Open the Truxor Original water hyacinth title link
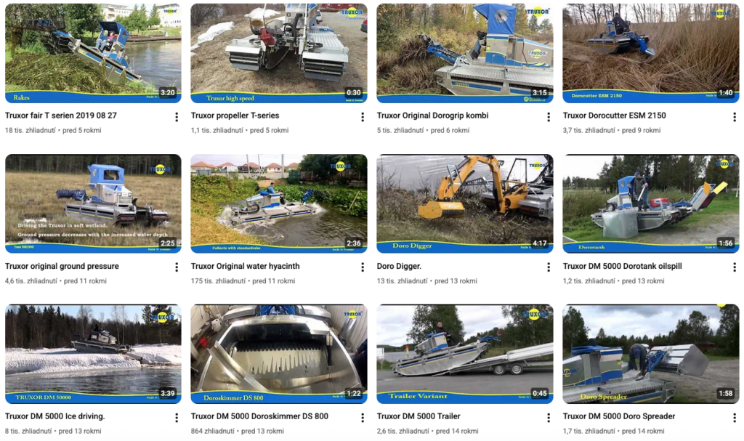 click(x=246, y=267)
